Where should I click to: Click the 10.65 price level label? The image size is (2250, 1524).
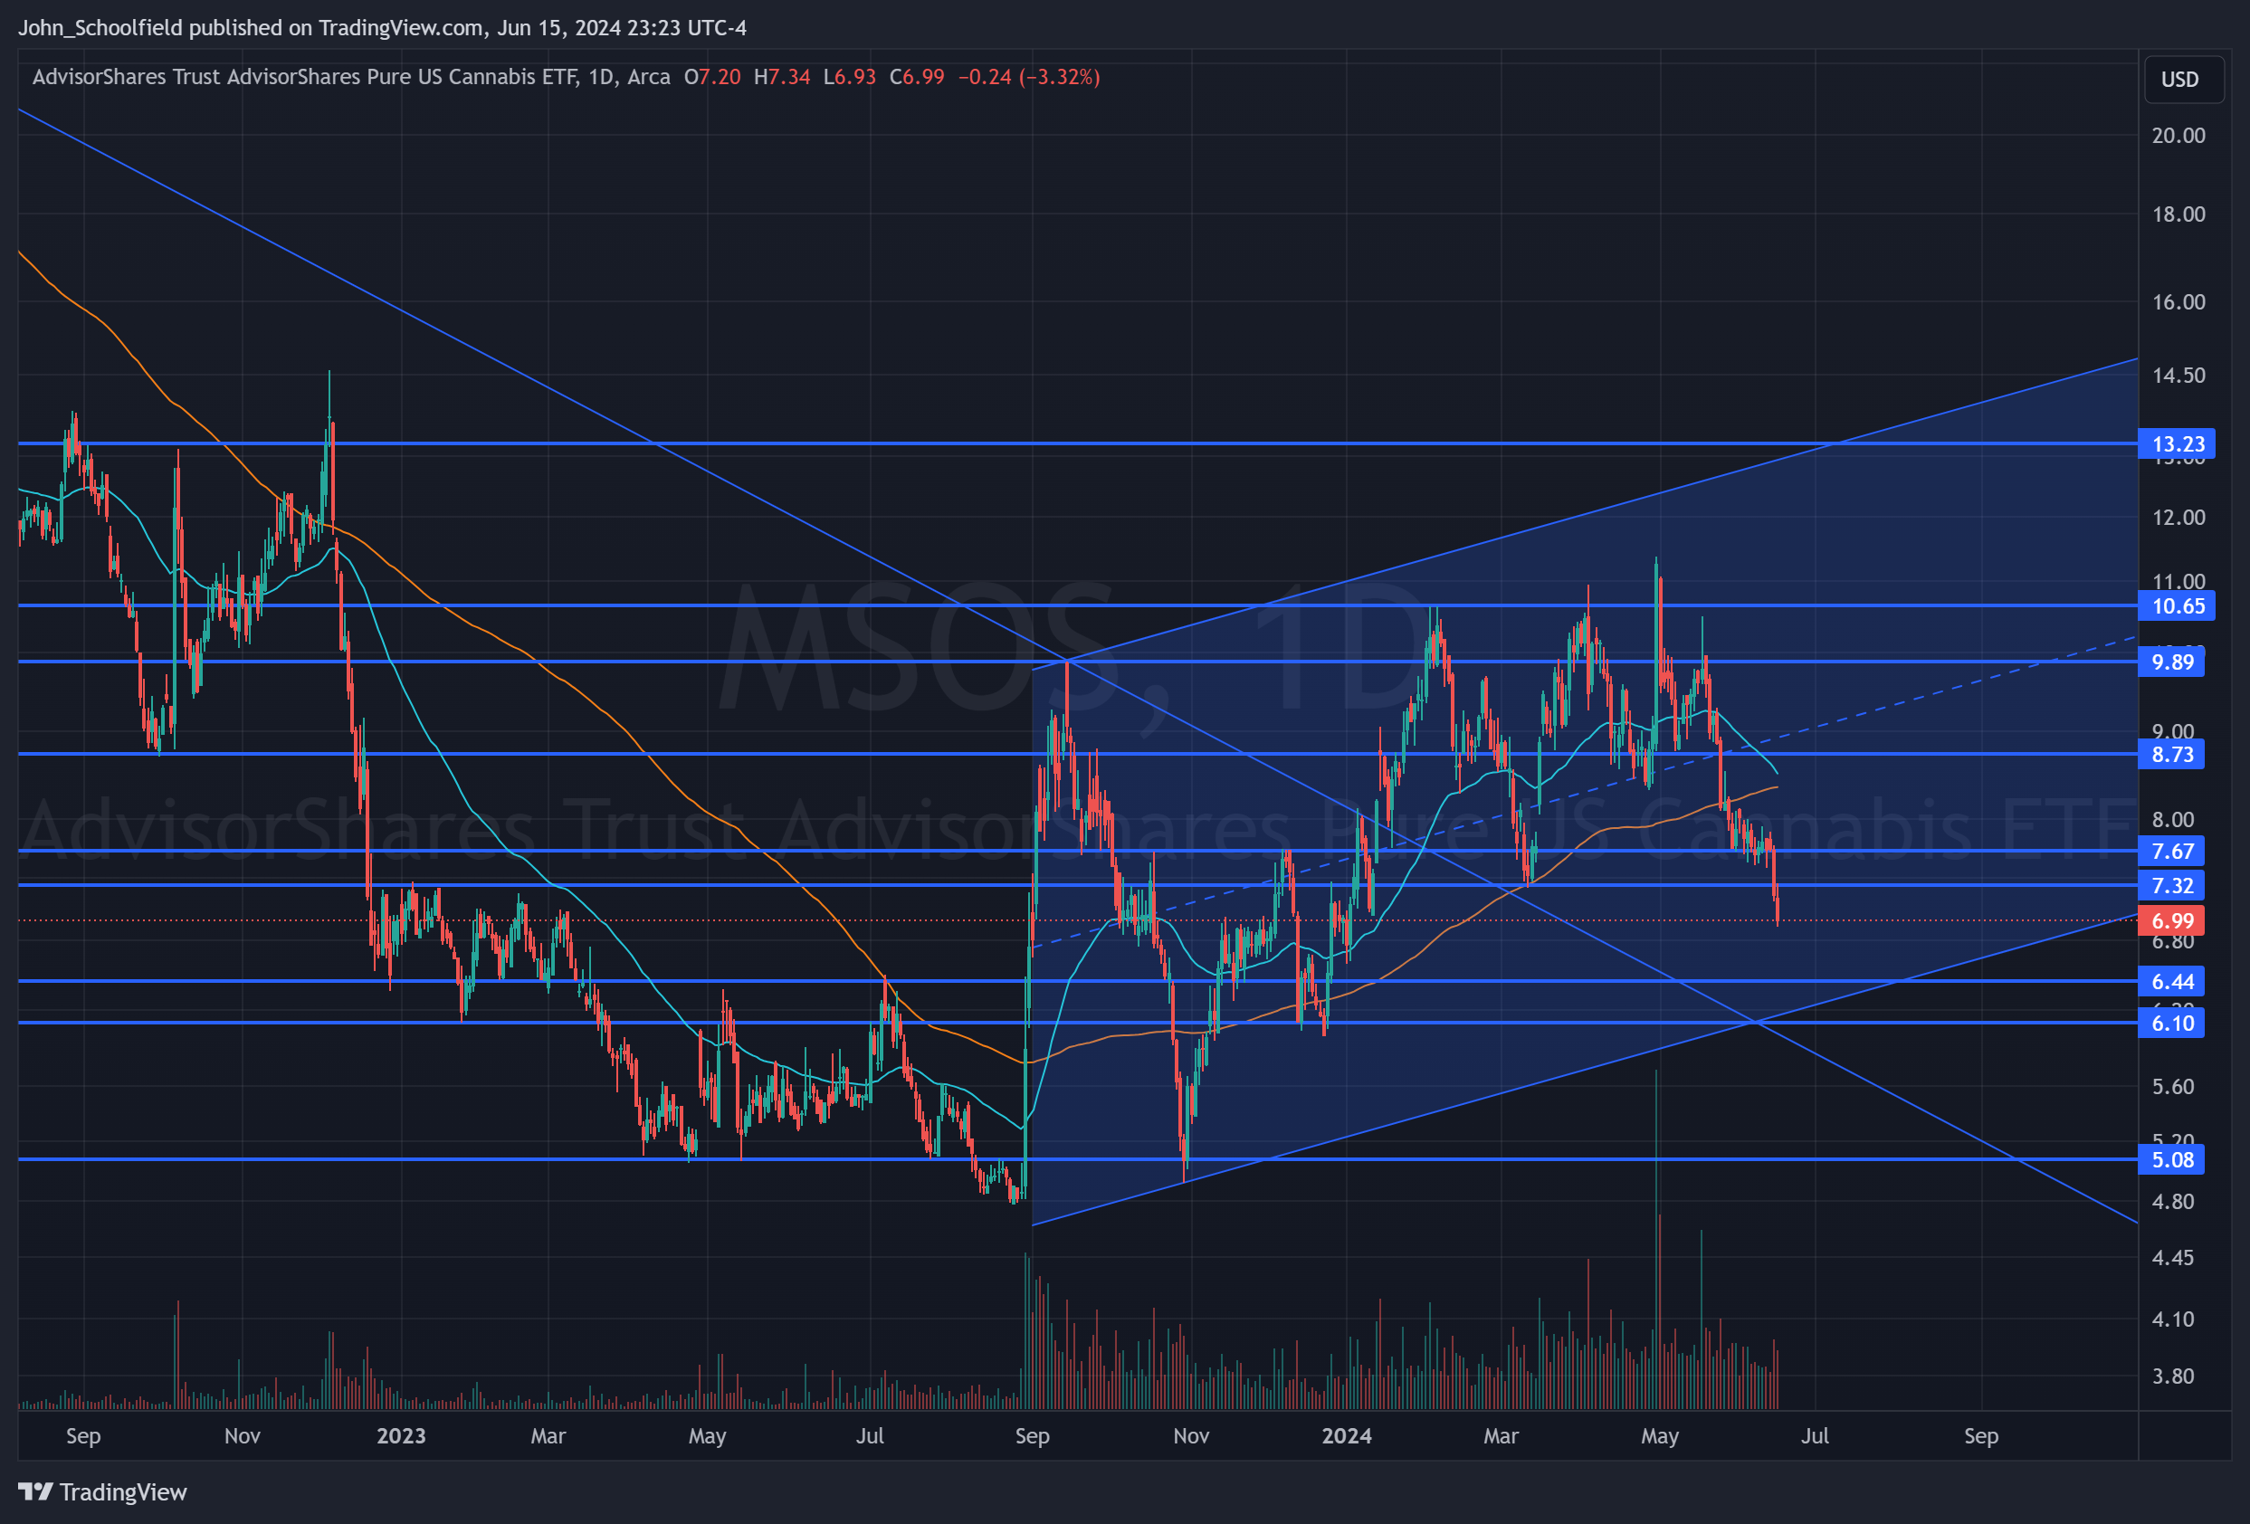point(2176,606)
